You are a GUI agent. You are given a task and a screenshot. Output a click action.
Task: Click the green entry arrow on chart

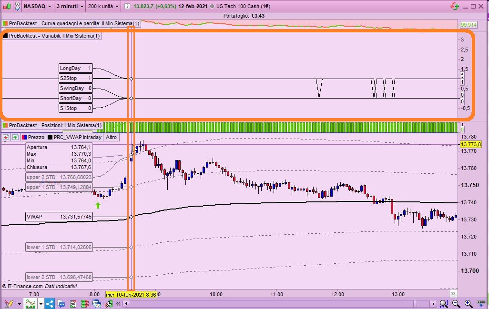(98, 205)
